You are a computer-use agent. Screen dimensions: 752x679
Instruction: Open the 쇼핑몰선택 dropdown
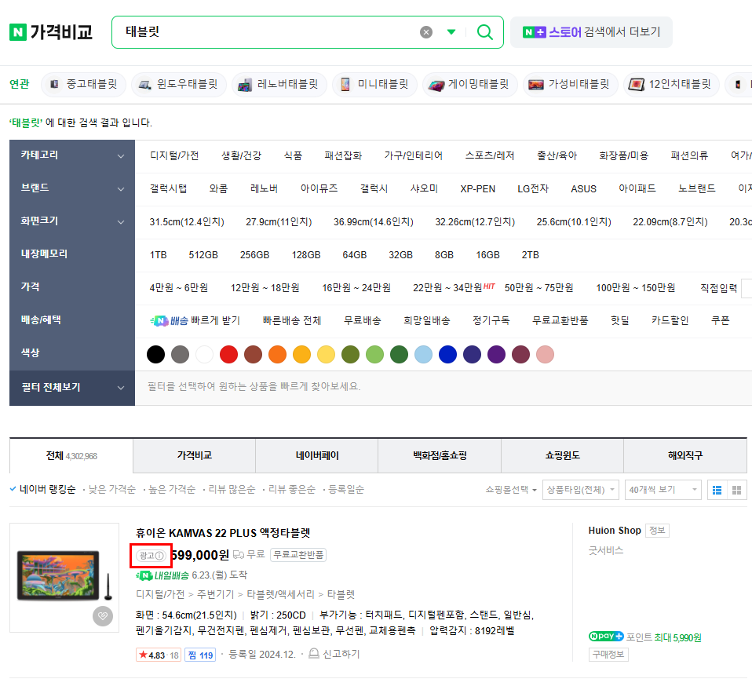[x=511, y=490]
